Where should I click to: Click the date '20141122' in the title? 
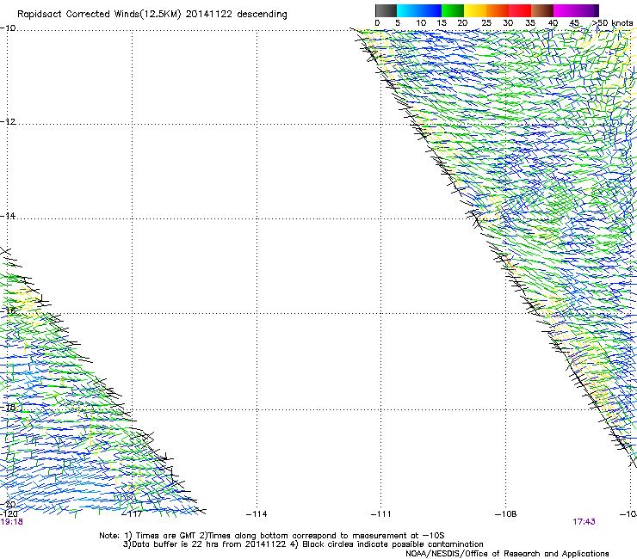(x=209, y=14)
